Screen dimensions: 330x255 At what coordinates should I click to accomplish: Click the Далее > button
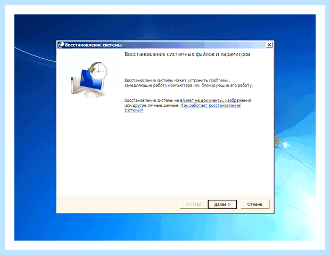coord(222,204)
